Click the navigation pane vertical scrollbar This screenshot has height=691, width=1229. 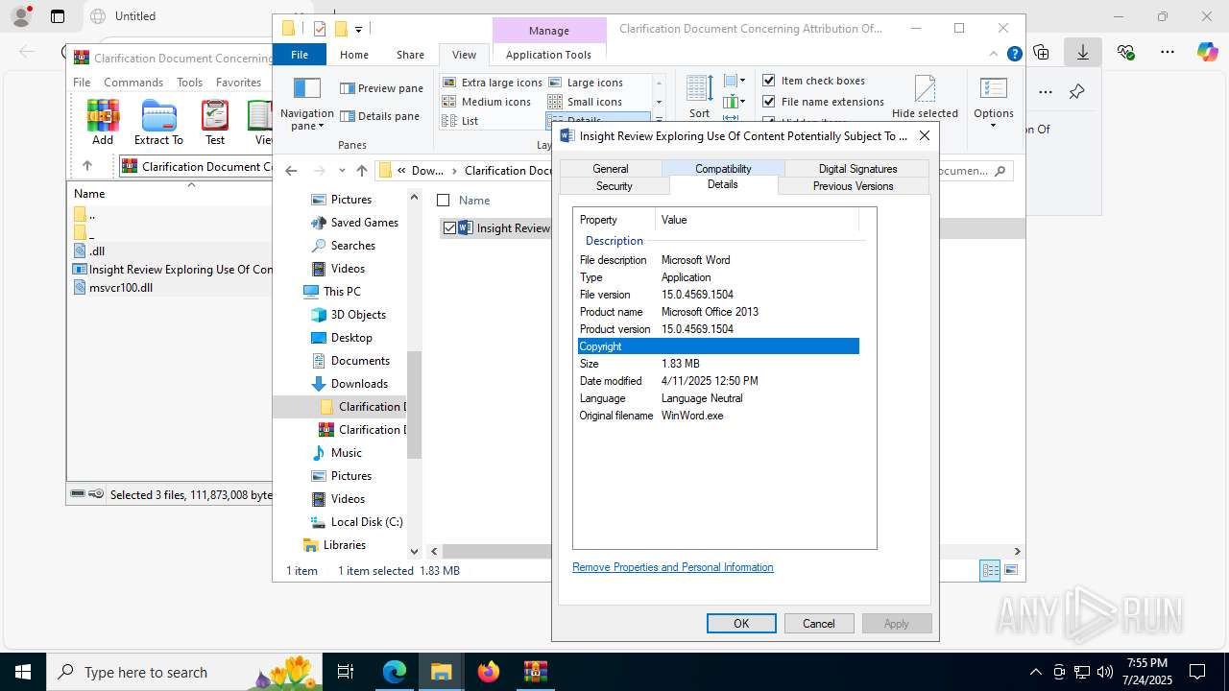(x=415, y=403)
